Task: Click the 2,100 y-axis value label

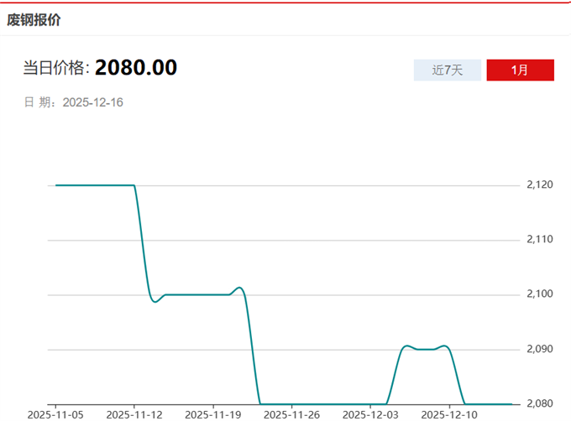Action: point(541,294)
